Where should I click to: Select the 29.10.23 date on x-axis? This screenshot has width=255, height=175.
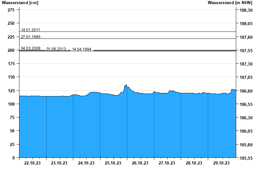click(221, 163)
